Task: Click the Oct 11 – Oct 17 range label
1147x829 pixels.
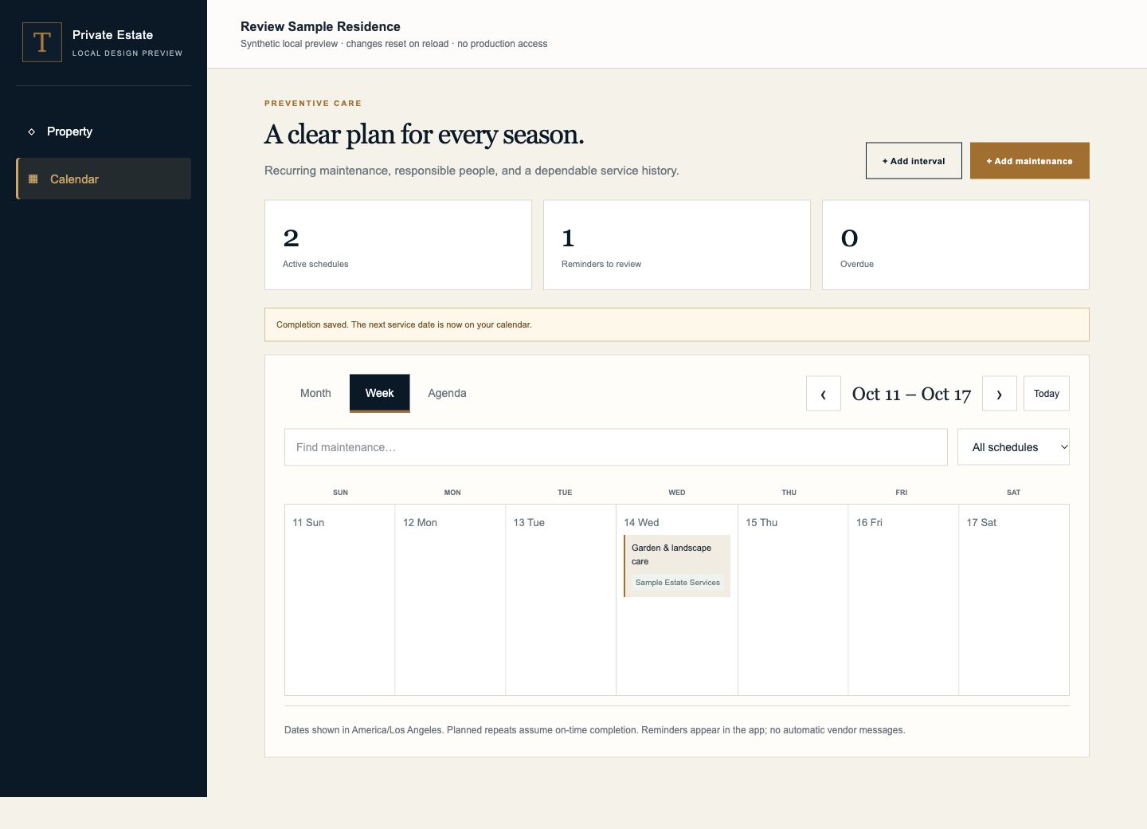Action: point(911,394)
